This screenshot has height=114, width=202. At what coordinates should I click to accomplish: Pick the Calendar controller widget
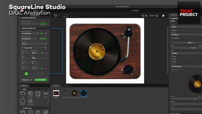[23, 112]
